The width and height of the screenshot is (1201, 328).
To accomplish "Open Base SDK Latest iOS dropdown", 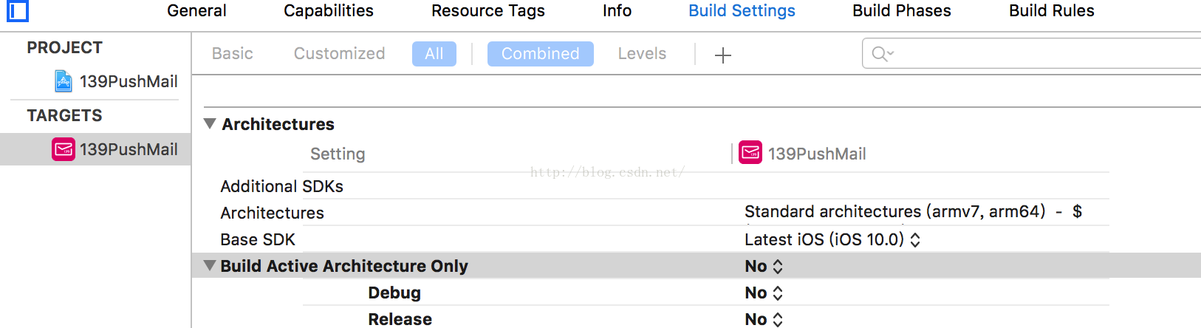I will pyautogui.click(x=832, y=239).
